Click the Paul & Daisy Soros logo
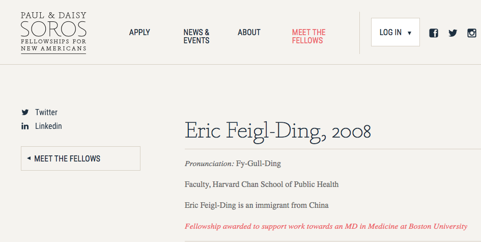Image resolution: width=481 pixels, height=242 pixels. [x=53, y=33]
